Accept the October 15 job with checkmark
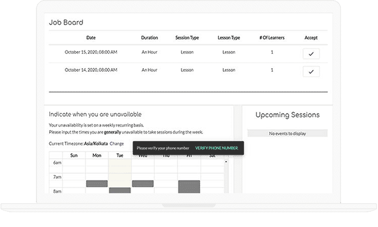 pos(311,54)
